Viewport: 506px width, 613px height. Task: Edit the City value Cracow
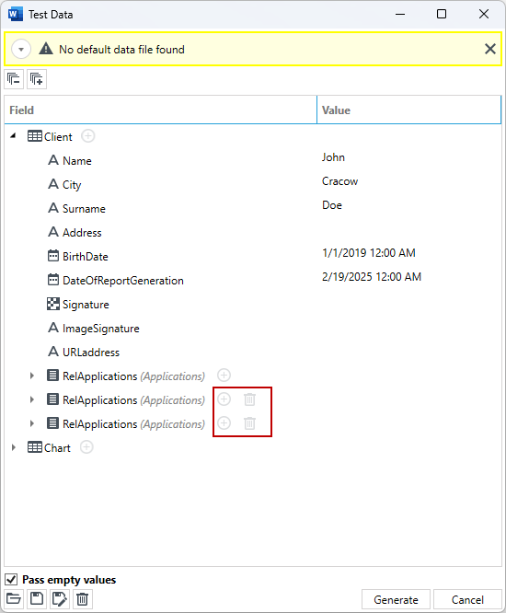[339, 181]
